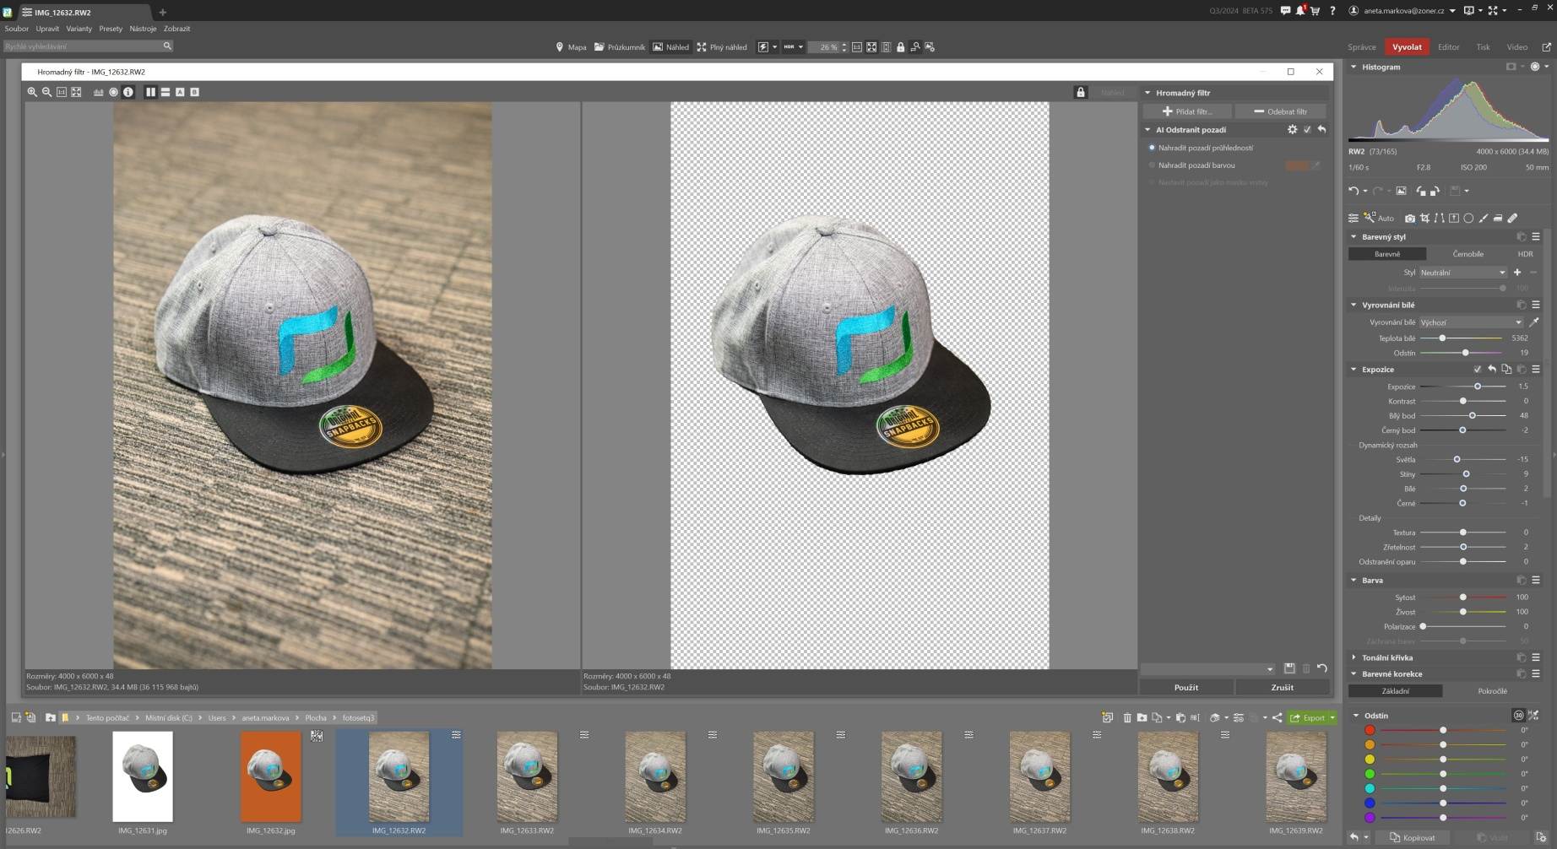Viewport: 1557px width, 849px height.
Task: Click the zoom in magnifier icon
Action: pos(32,92)
